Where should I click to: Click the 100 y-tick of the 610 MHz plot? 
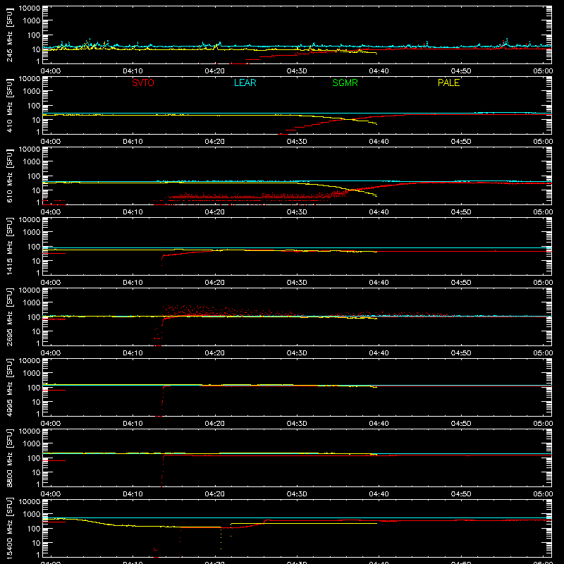click(34, 176)
